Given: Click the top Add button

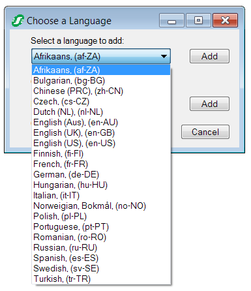Looking at the screenshot, I should coord(209,56).
